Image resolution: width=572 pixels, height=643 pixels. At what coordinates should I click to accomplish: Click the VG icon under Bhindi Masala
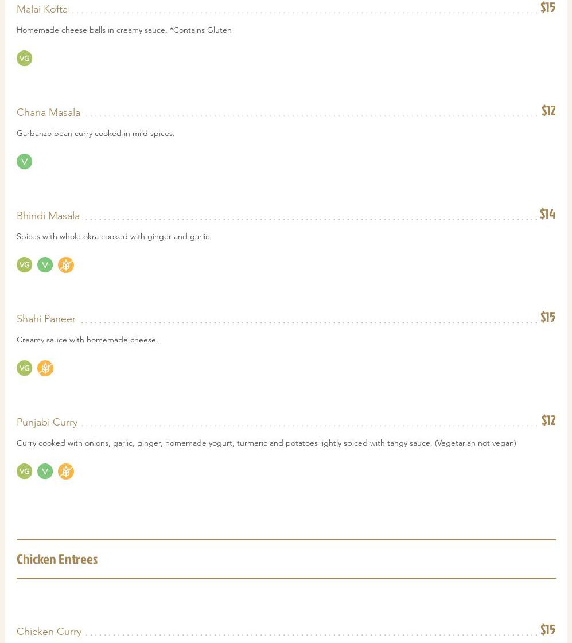pyautogui.click(x=24, y=265)
